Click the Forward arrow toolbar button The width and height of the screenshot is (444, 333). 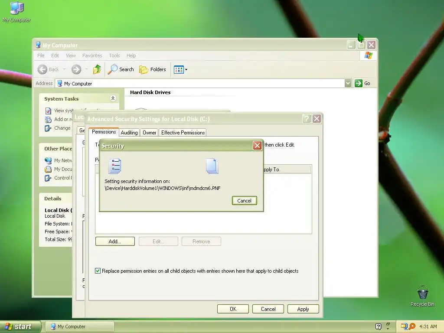[76, 69]
